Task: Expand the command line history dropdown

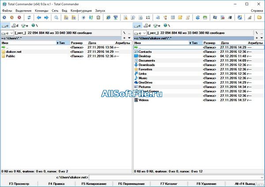Action: [261, 177]
